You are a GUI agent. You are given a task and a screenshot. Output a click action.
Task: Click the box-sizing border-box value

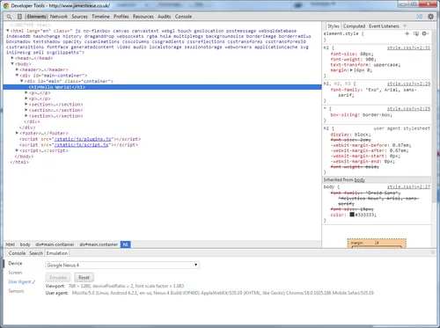tap(376, 115)
